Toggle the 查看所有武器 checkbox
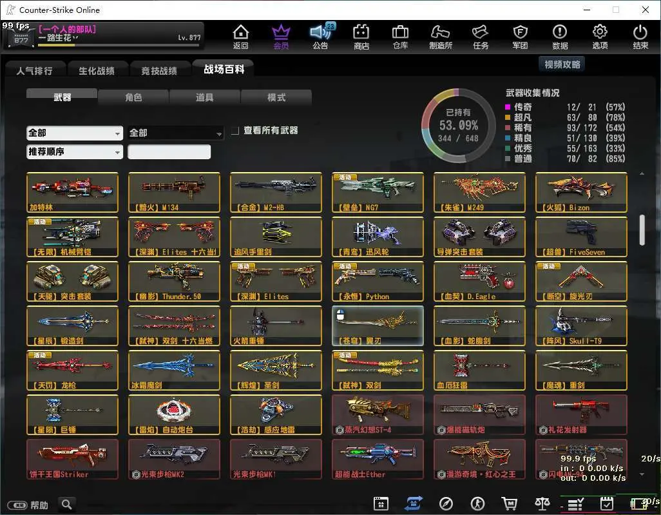 pos(235,131)
